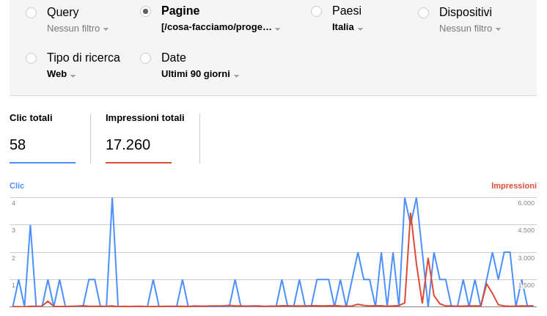547x316 pixels.
Task: Open the Query 'Nessun filtro' dropdown
Action: (x=78, y=29)
